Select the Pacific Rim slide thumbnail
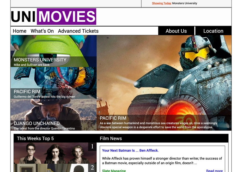 [54, 83]
